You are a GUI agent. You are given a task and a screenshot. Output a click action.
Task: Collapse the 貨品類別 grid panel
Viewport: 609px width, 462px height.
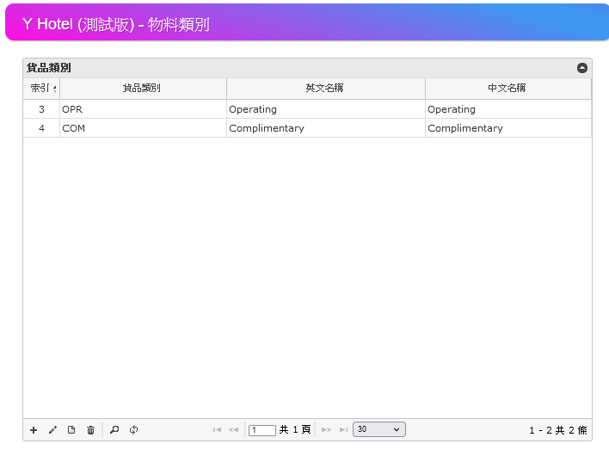(x=582, y=67)
